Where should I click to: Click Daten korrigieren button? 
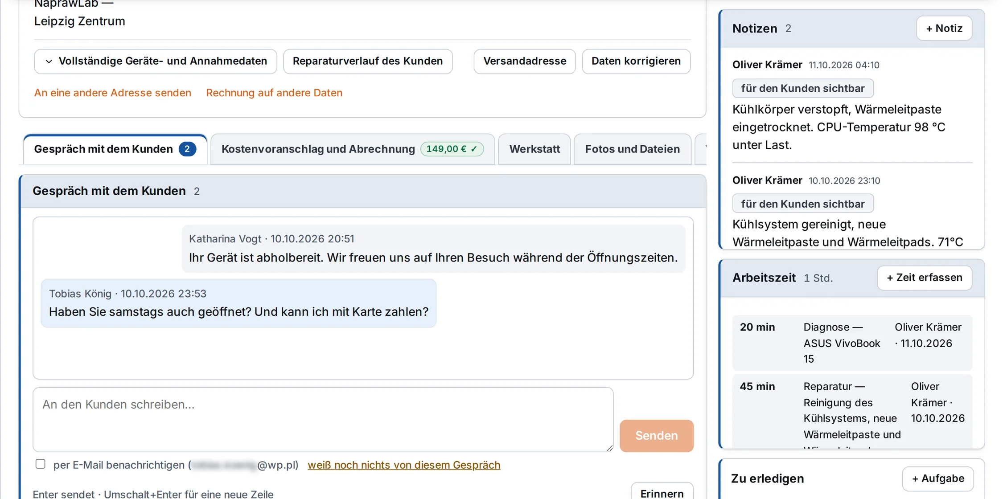pos(636,61)
